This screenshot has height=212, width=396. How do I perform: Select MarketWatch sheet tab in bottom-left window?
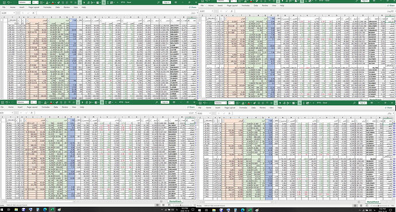coord(175,201)
